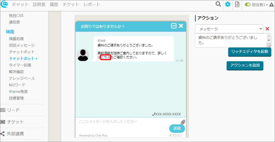Click アクションを追加 button
The image size is (275, 142).
pyautogui.click(x=245, y=65)
